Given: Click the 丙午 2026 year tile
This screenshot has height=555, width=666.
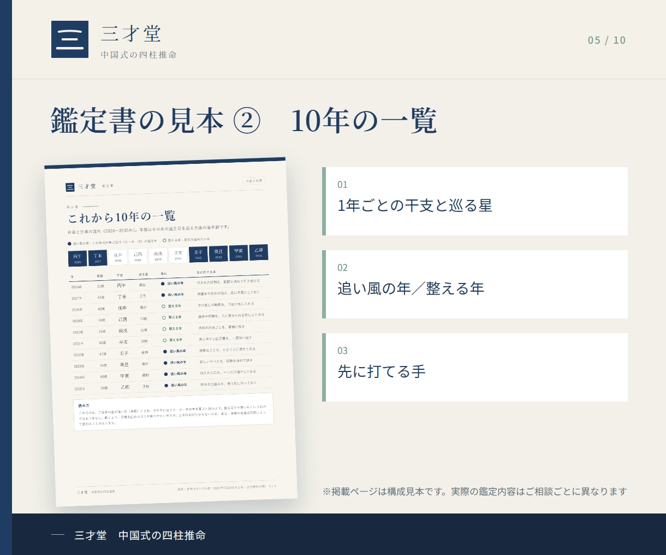Looking at the screenshot, I should [x=78, y=258].
